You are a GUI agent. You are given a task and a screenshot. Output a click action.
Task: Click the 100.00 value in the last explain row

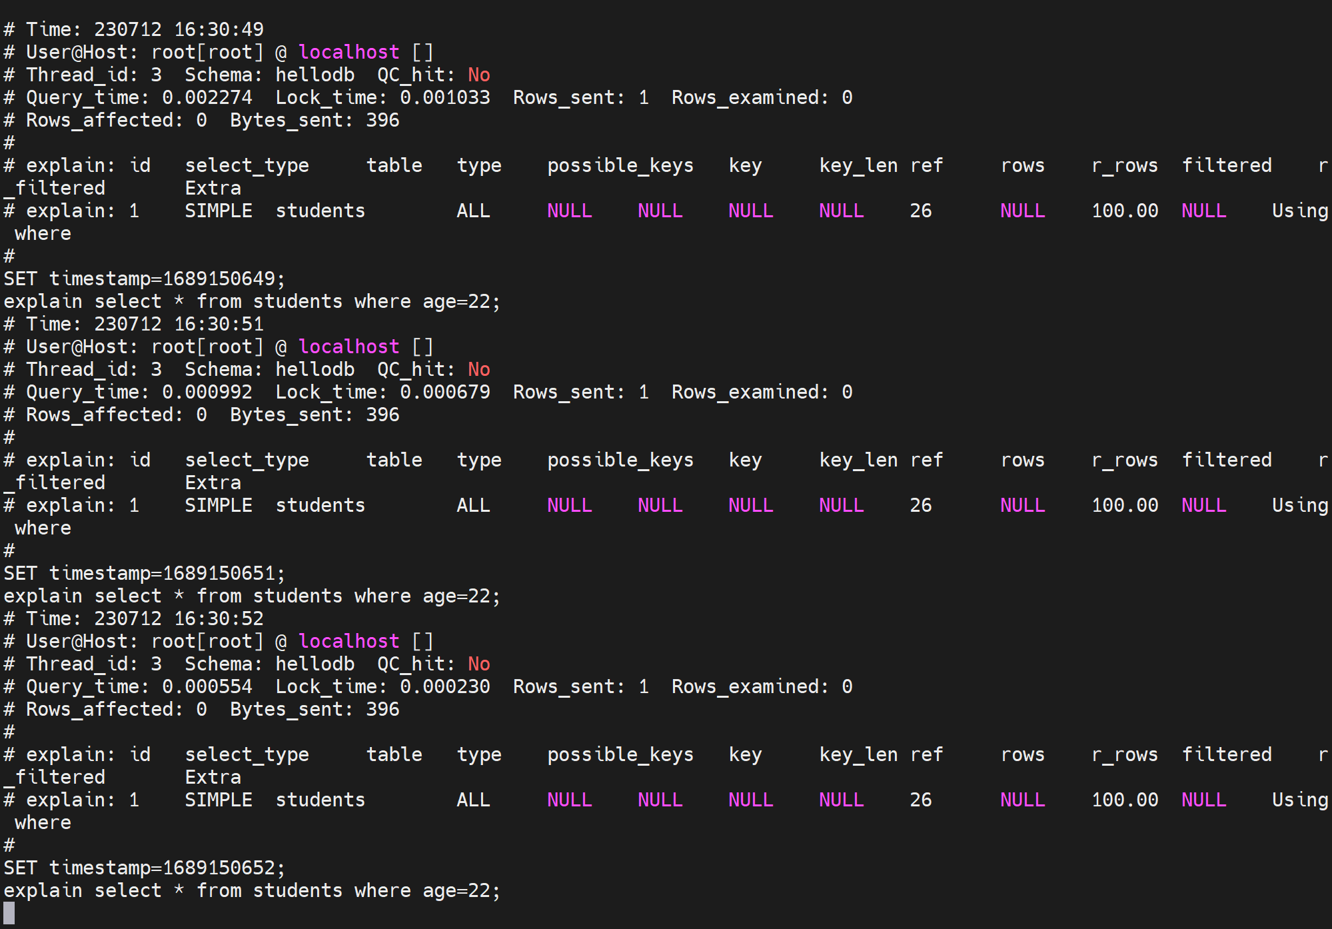click(x=1125, y=800)
